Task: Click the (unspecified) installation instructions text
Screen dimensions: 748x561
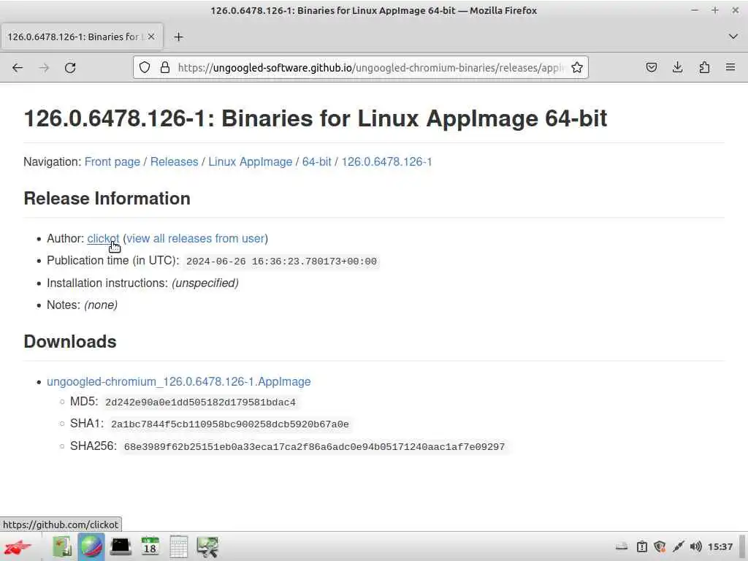Action: 205,283
